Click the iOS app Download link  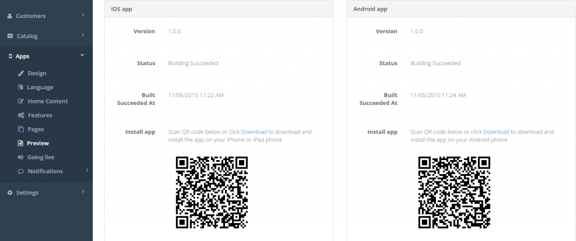point(254,132)
